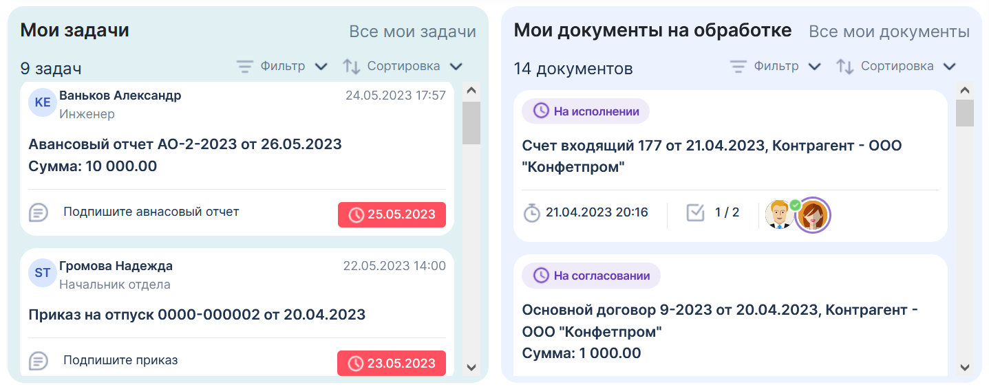
Task: Click comment icon beside 'Подпишите авнасовый отчет'
Action: point(39,212)
